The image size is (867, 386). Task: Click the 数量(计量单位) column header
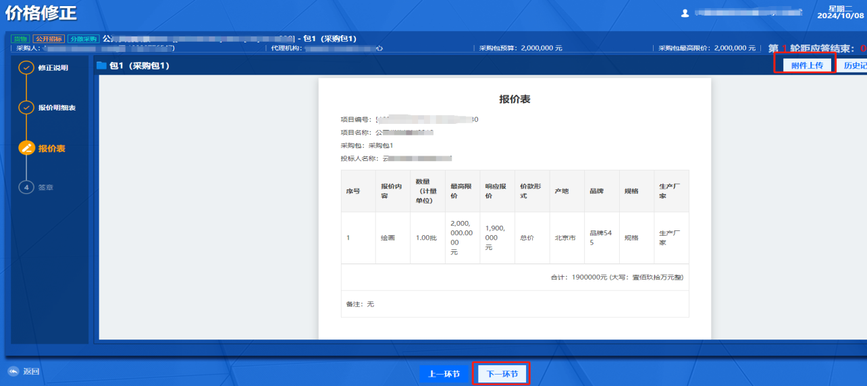[x=427, y=191]
